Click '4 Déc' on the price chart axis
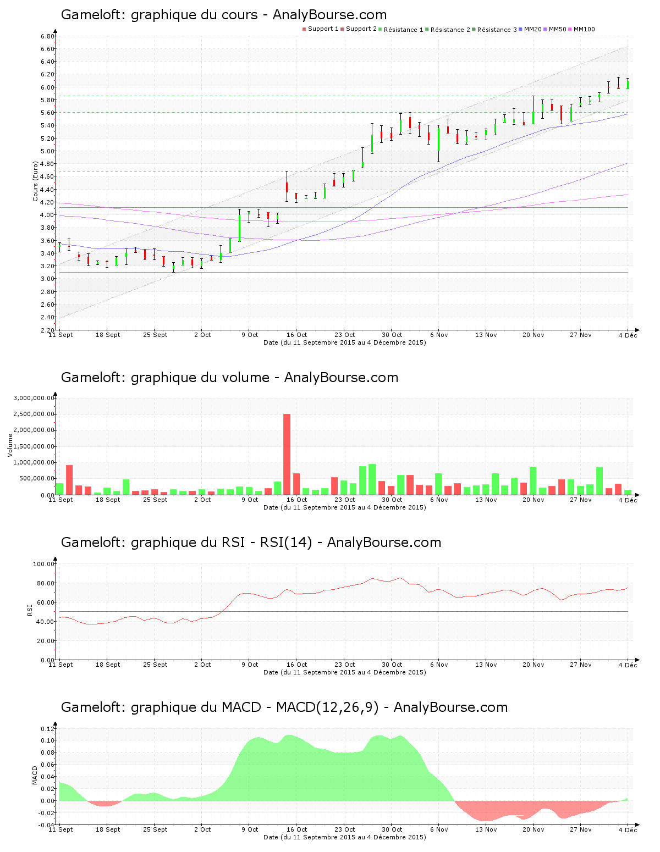 tap(628, 335)
